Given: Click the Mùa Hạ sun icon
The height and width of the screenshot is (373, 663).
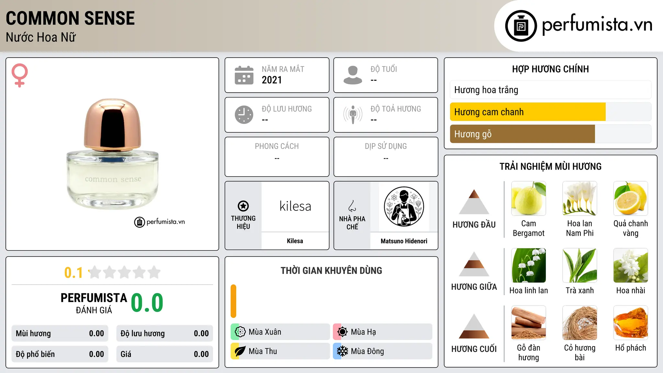Looking at the screenshot, I should pyautogui.click(x=343, y=332).
